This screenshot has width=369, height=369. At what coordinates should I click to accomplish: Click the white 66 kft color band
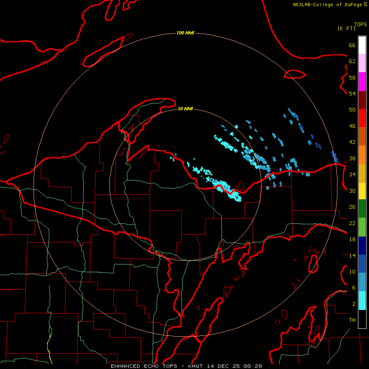click(362, 45)
